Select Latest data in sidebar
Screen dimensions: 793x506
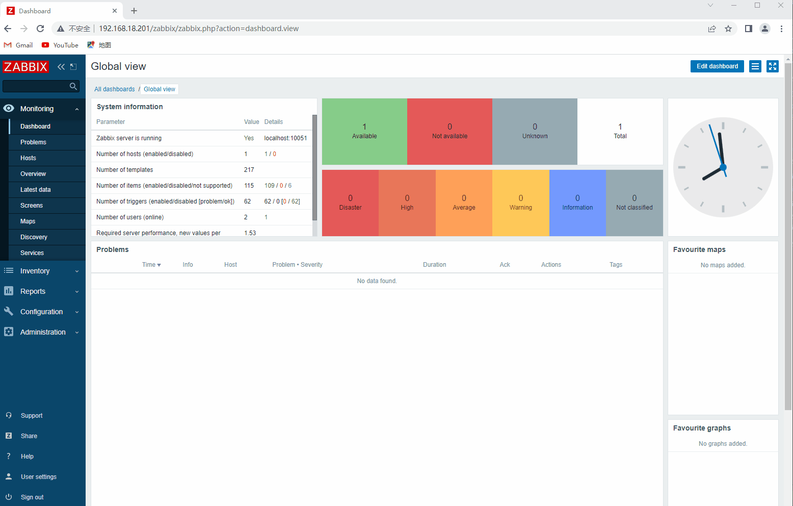(35, 190)
